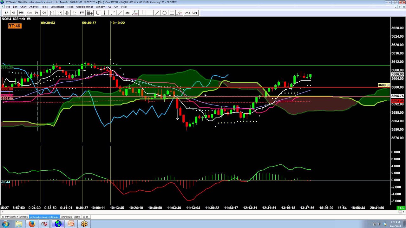Click the expand bar spacing icon

pyautogui.click(x=52, y=13)
